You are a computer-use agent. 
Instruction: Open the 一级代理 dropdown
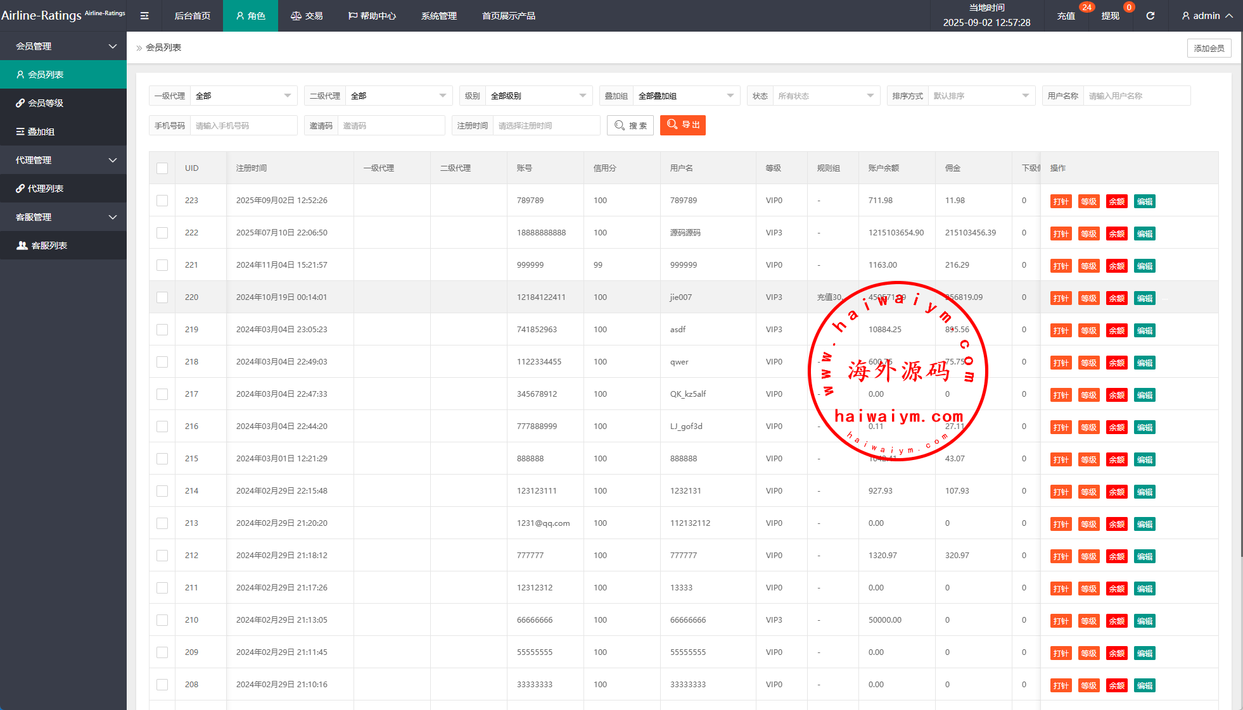tap(243, 96)
